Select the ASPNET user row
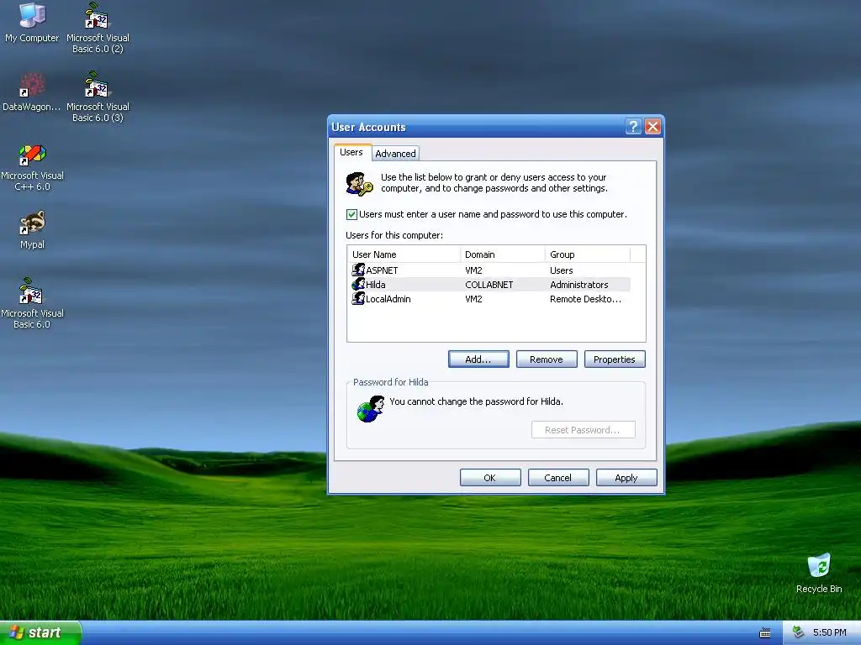 [x=490, y=270]
